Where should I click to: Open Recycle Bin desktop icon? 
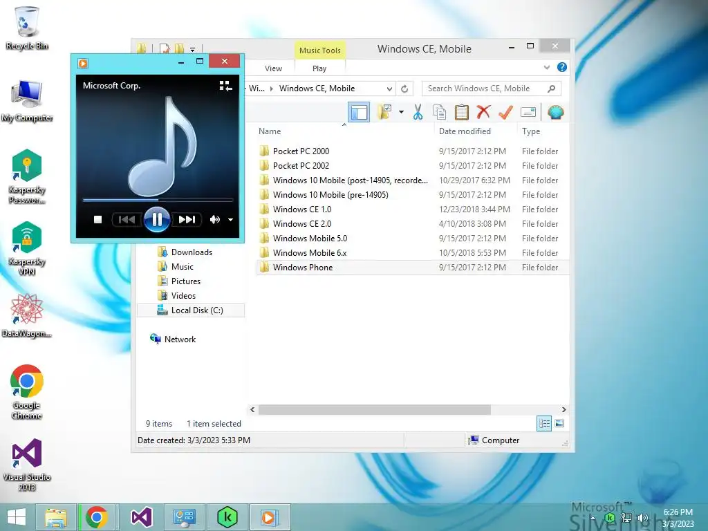coord(27,28)
